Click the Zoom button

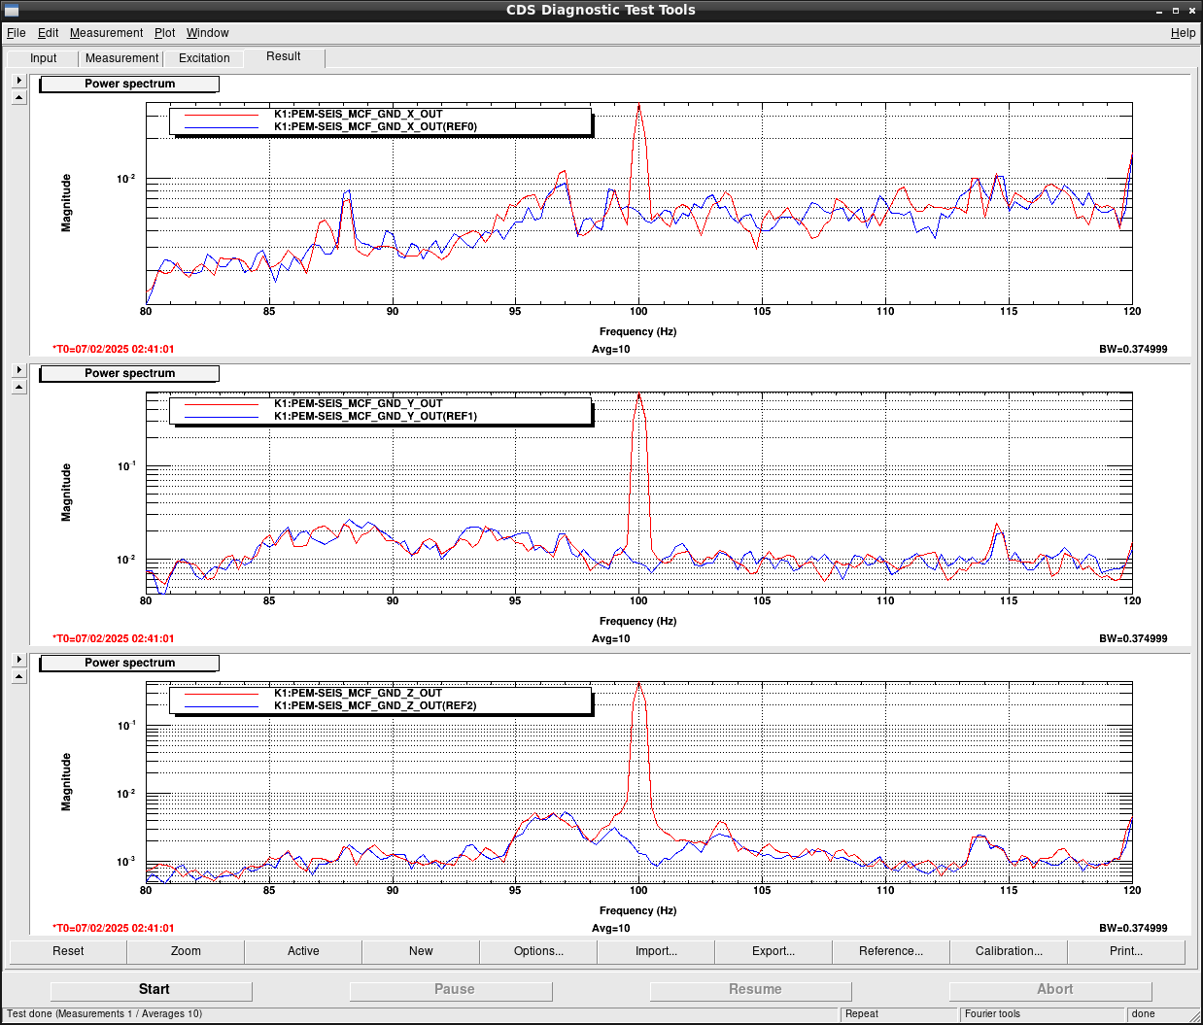(186, 951)
